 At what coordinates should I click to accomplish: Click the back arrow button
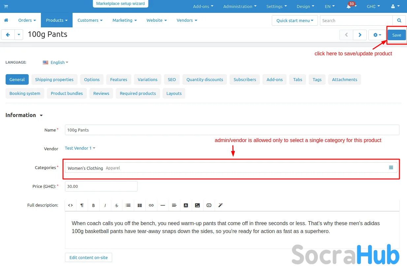click(x=8, y=35)
